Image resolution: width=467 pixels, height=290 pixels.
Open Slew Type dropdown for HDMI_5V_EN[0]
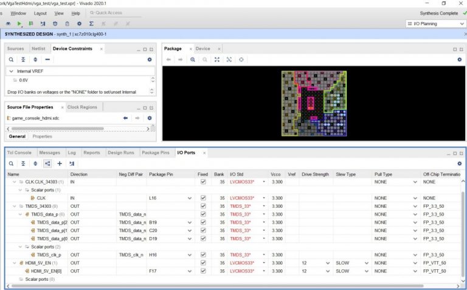point(367,271)
